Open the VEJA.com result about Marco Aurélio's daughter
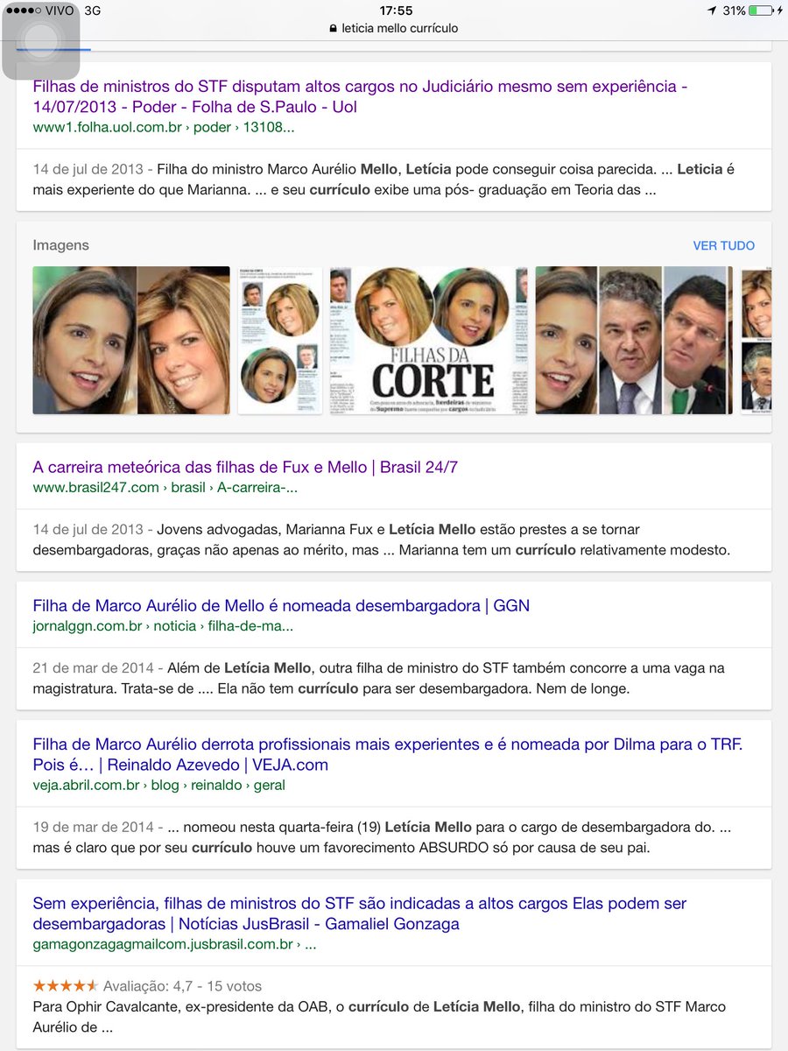The width and height of the screenshot is (788, 1051). tap(388, 754)
